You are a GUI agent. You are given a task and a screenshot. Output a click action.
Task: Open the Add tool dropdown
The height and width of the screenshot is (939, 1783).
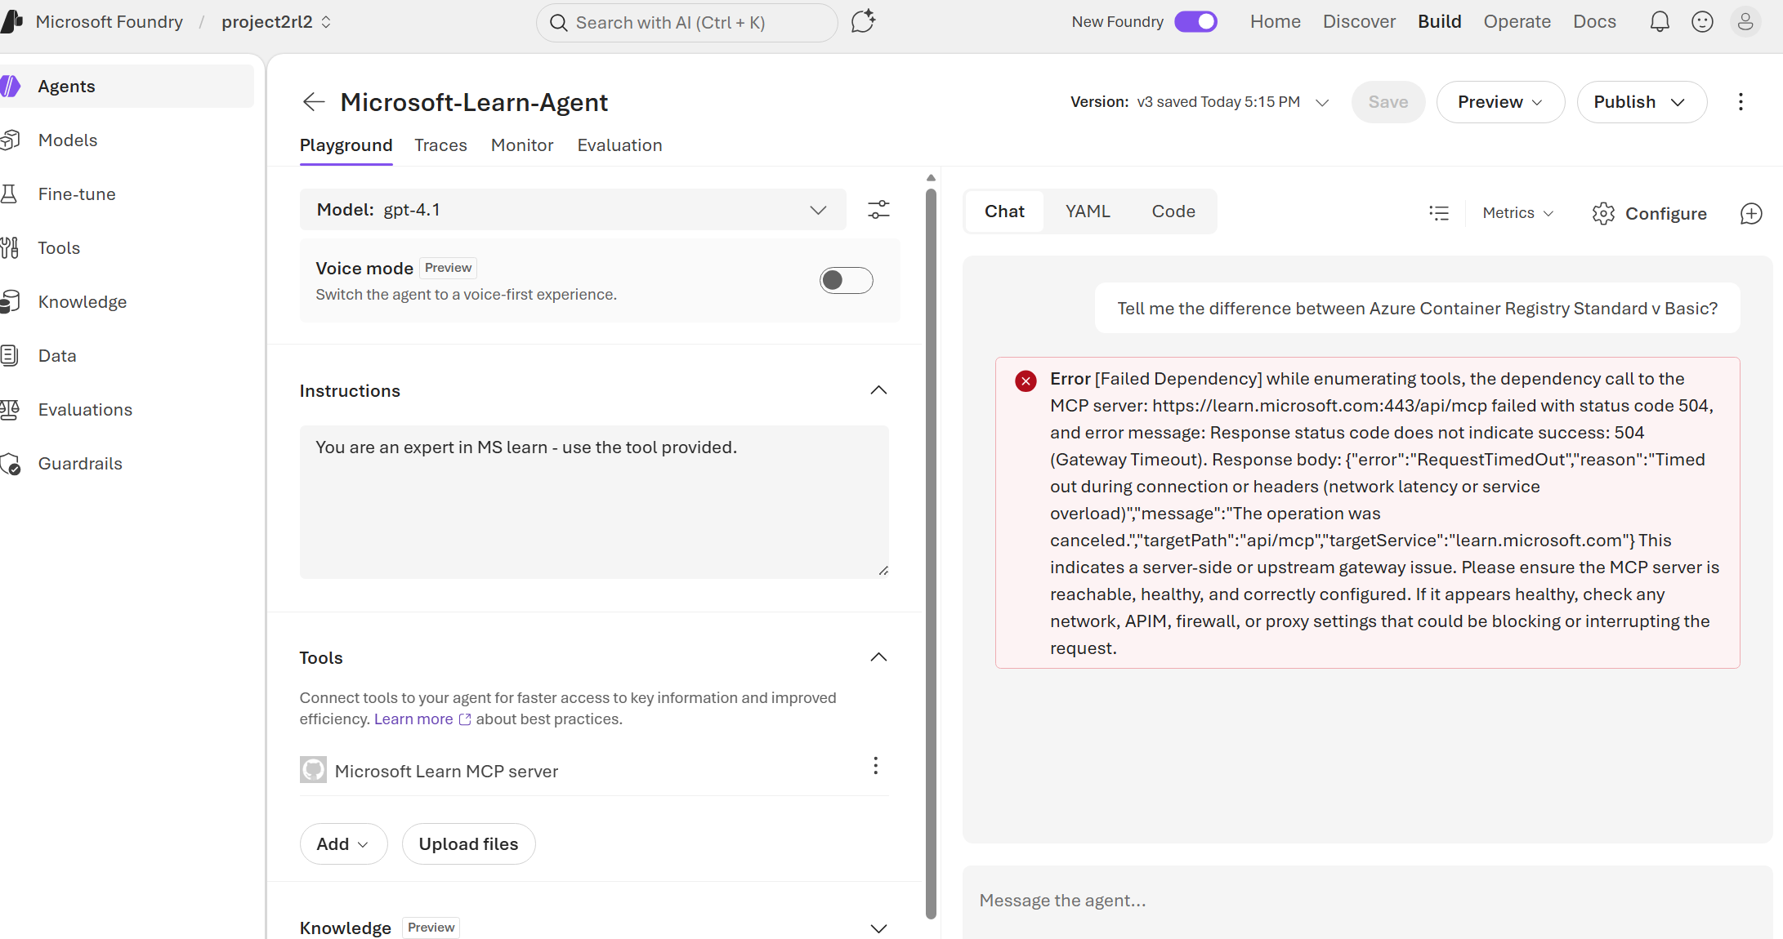pyautogui.click(x=343, y=844)
